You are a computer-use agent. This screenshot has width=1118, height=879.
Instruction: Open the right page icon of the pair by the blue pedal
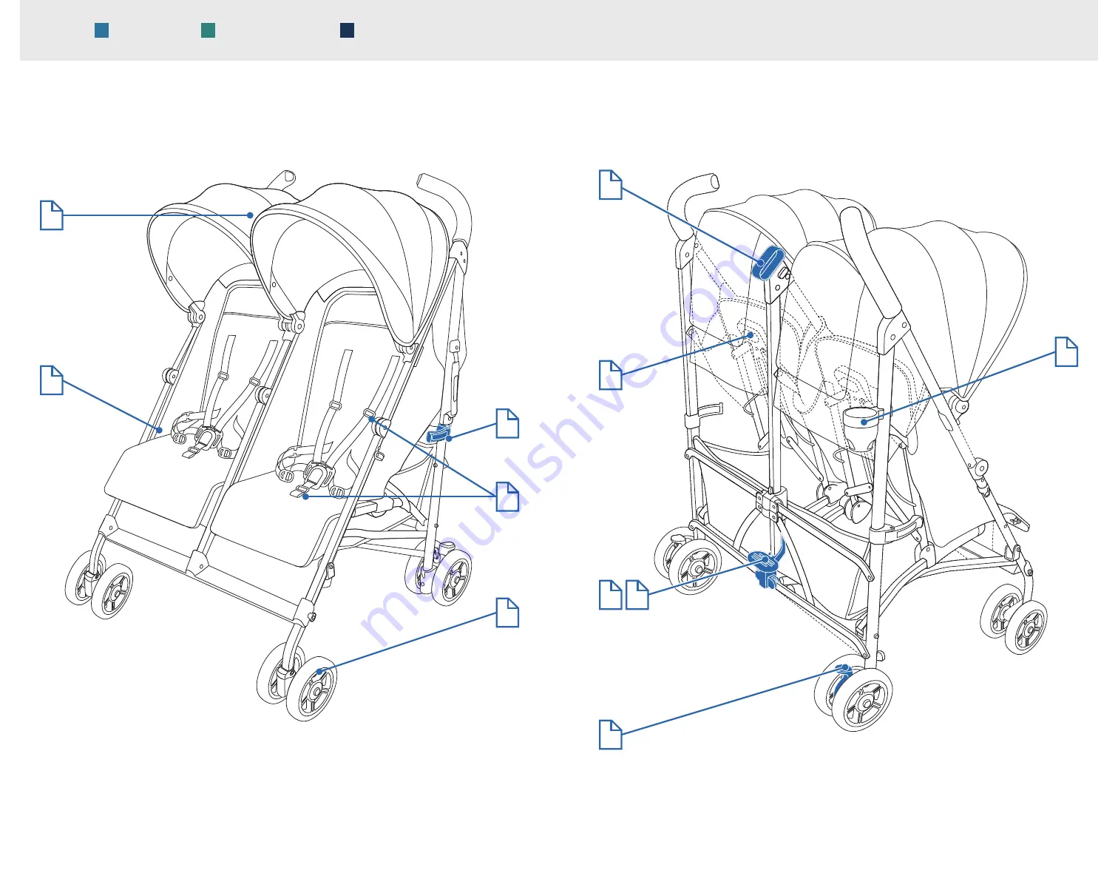pyautogui.click(x=637, y=595)
